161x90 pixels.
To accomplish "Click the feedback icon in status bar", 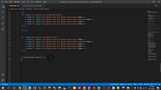I will tap(156, 84).
